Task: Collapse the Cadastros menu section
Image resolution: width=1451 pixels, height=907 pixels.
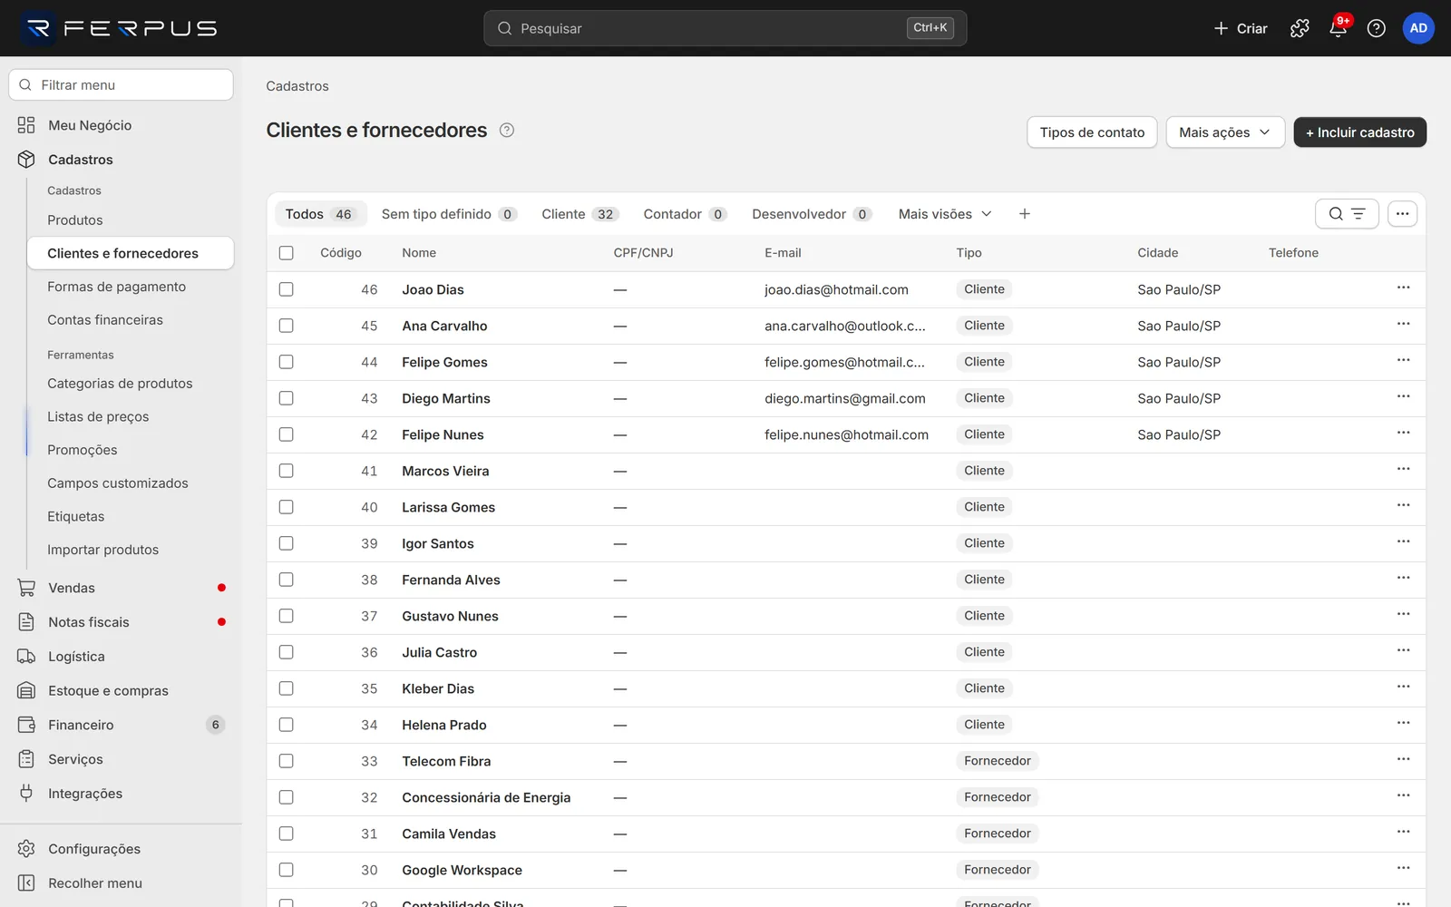Action: (121, 160)
